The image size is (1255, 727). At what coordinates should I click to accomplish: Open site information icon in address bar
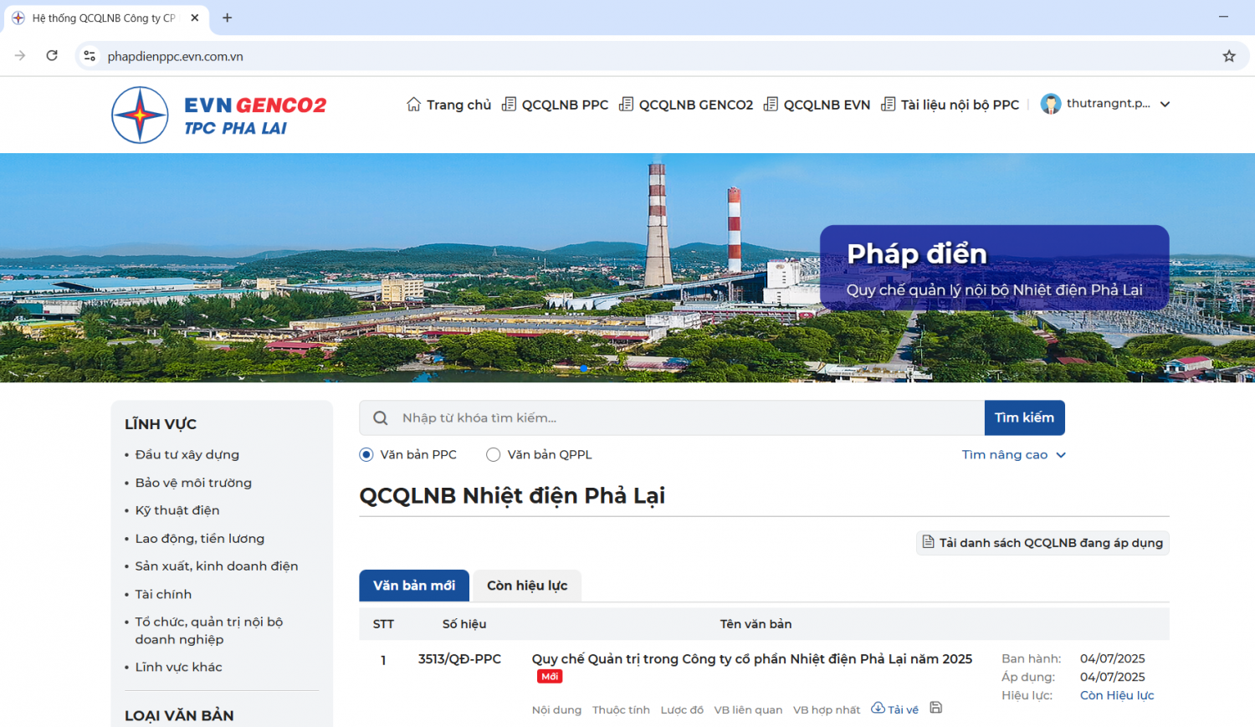tap(90, 56)
